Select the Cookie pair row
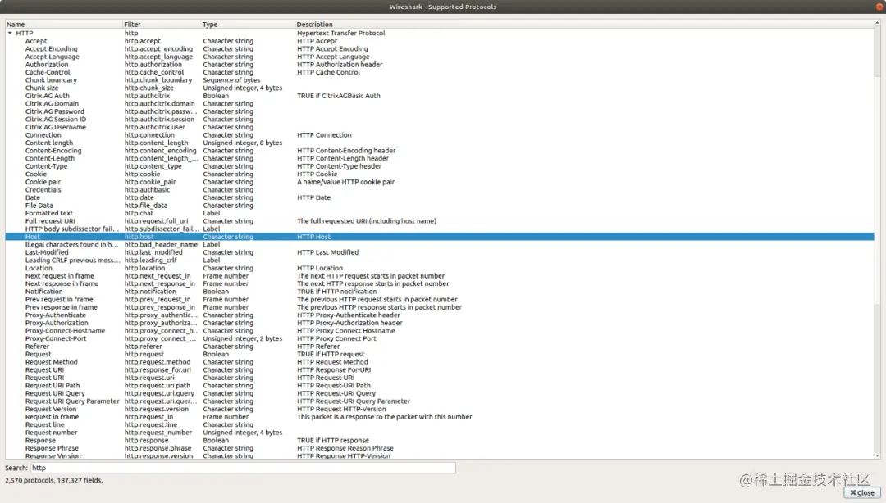Screen dimensions: 886x503 tap(440, 183)
